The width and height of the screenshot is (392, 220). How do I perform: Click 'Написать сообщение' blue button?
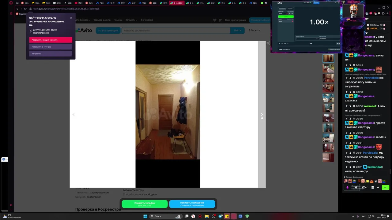[x=192, y=204]
